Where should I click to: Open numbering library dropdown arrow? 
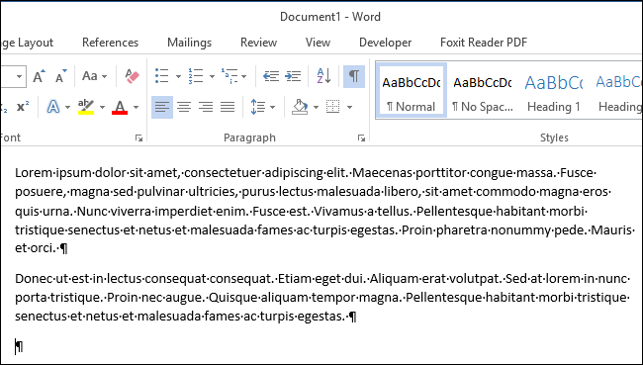pos(212,76)
